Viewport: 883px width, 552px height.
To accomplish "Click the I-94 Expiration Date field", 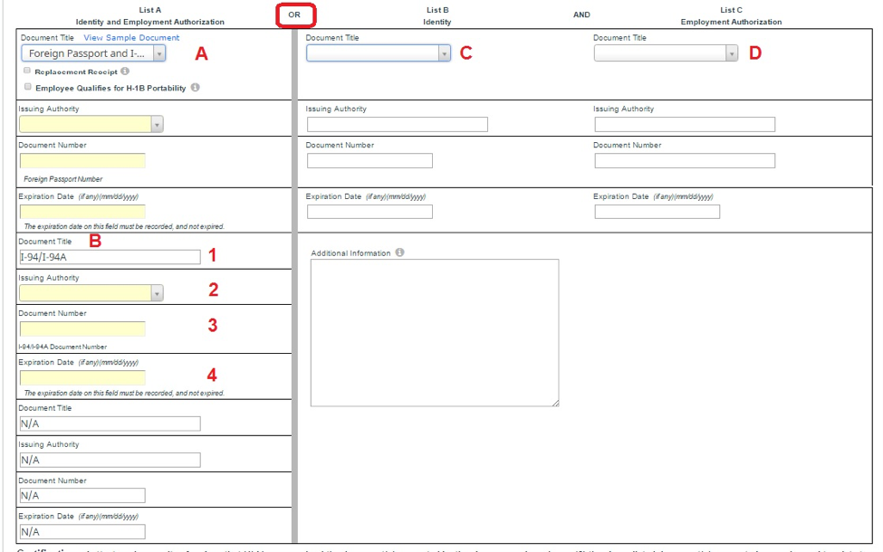I will tap(82, 378).
